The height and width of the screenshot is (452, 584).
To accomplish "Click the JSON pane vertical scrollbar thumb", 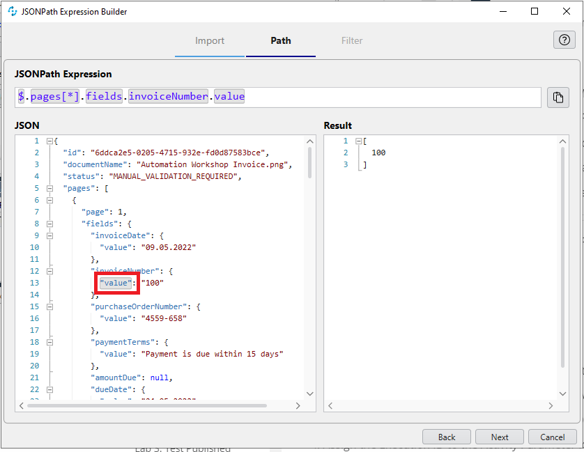I will pyautogui.click(x=310, y=163).
